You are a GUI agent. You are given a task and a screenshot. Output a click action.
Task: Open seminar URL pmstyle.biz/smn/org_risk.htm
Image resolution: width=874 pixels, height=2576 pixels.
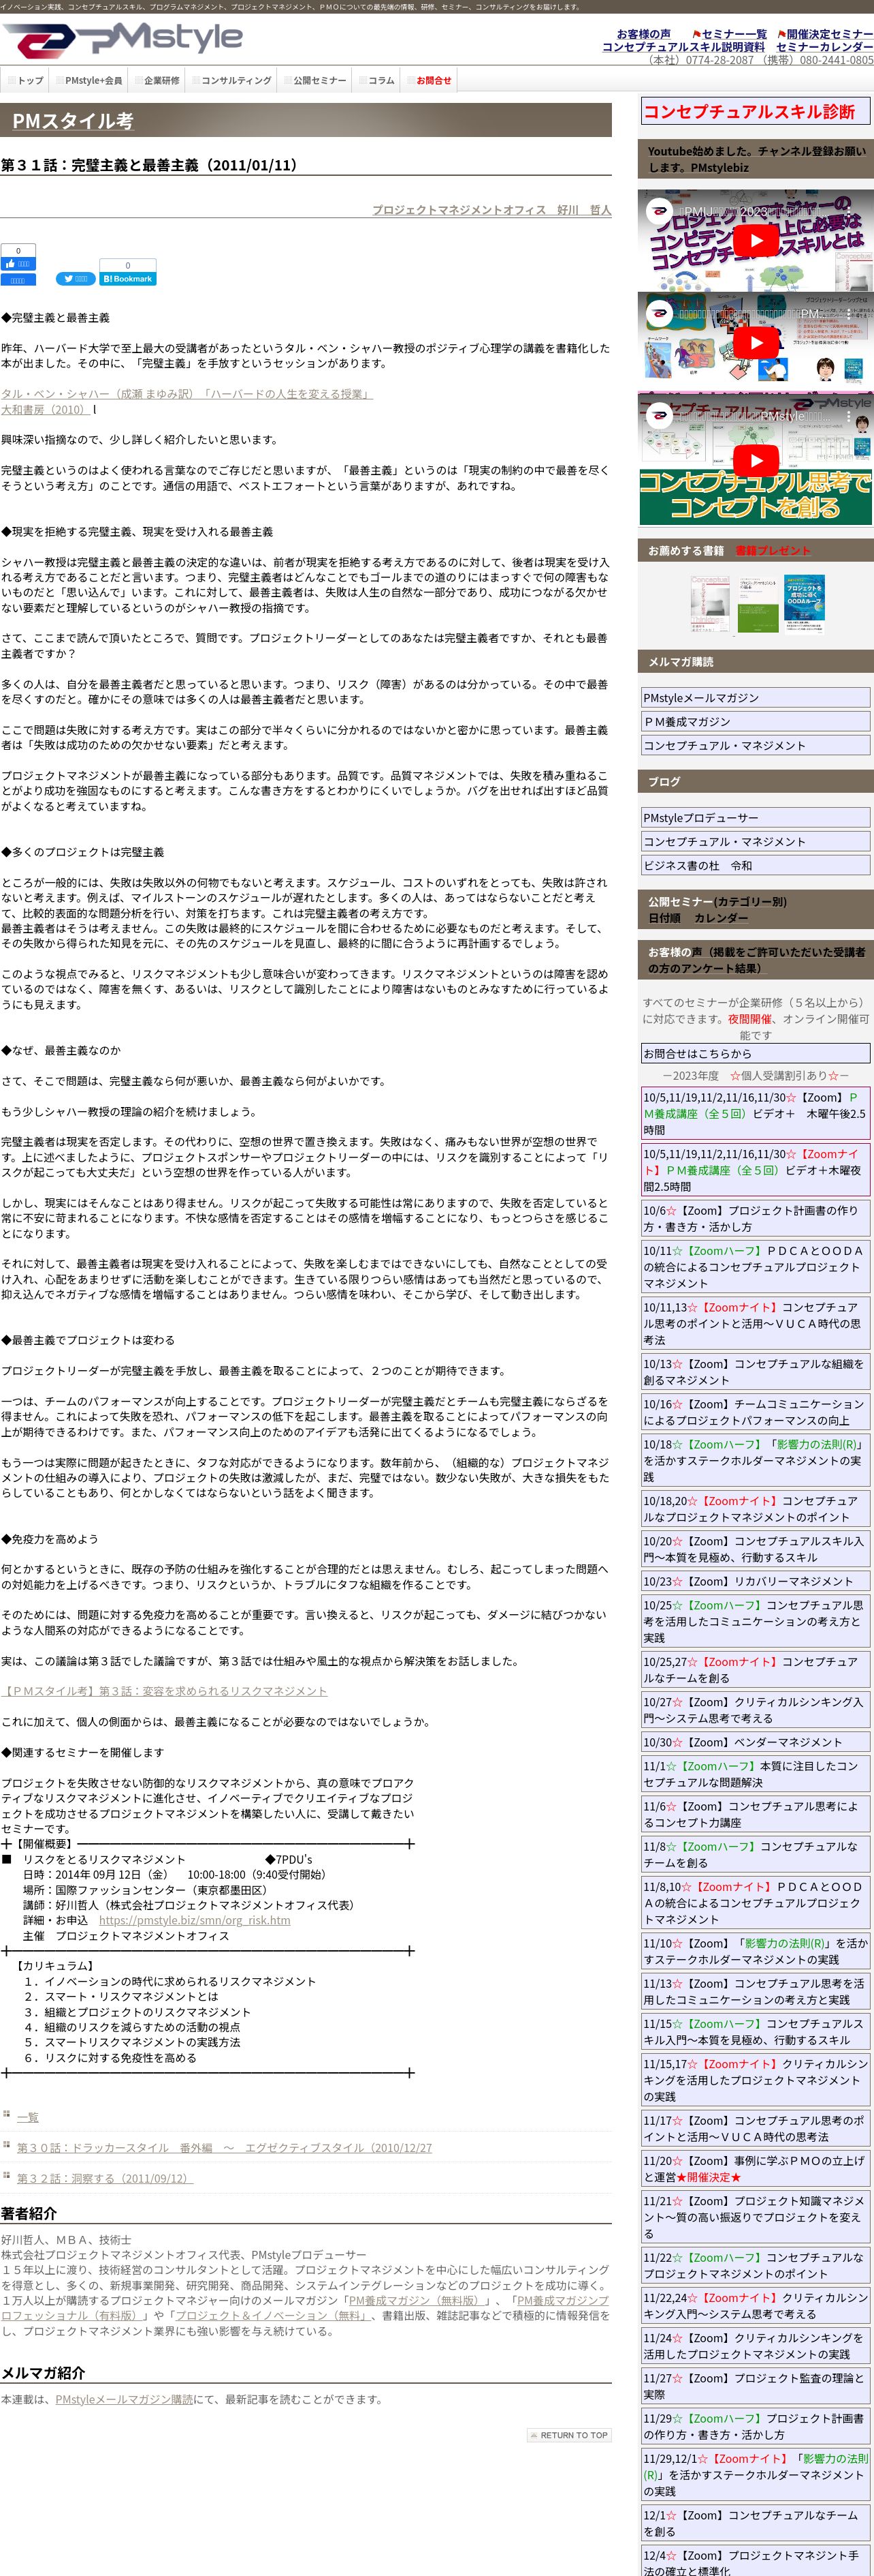pos(195,1920)
